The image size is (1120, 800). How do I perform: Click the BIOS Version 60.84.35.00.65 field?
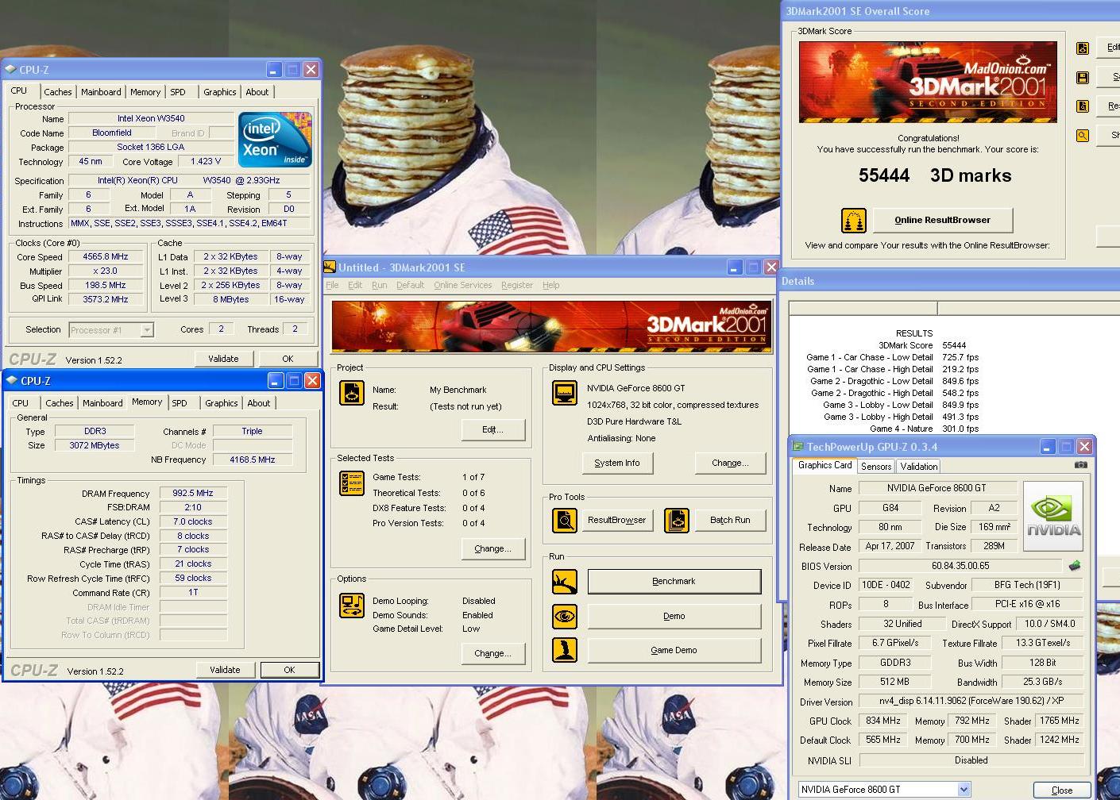960,566
